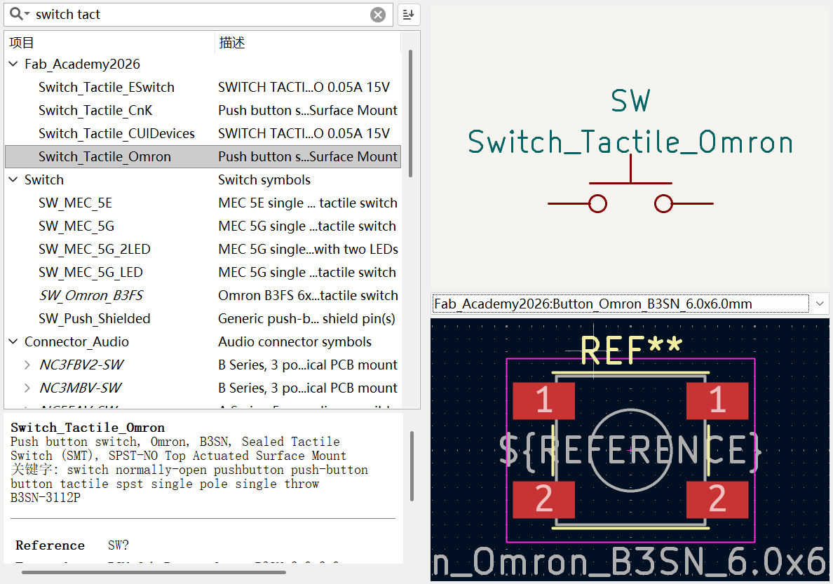Click the sort results icon button
This screenshot has width=833, height=584.
[409, 14]
